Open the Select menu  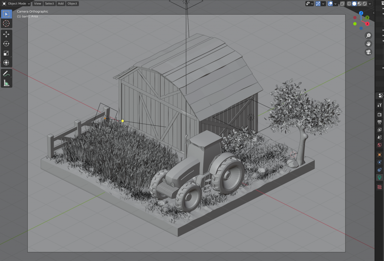pos(49,4)
